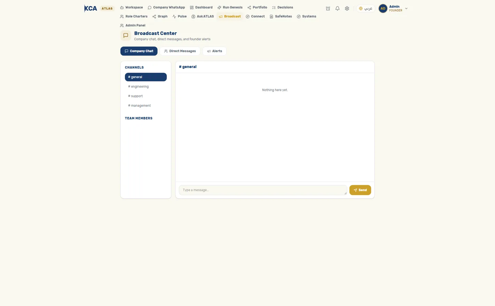Click the alarm clock icon in header
Viewport: 495px width, 306px height.
tap(328, 9)
